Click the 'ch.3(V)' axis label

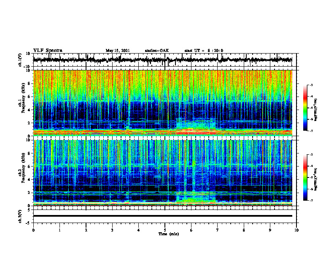click(20, 217)
